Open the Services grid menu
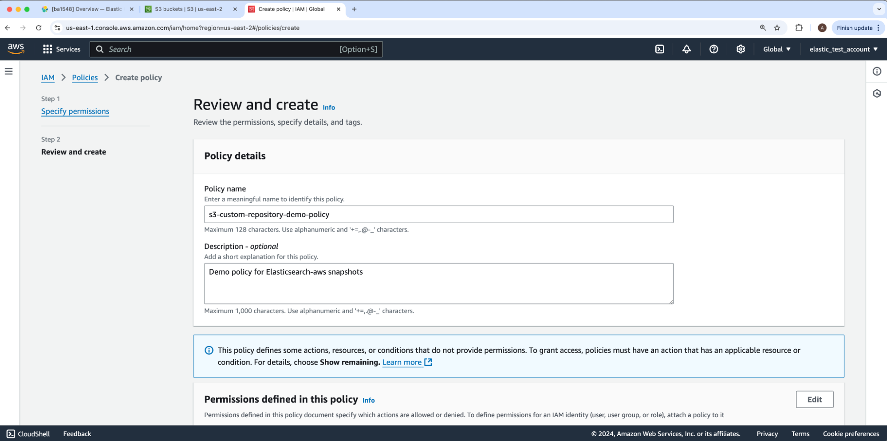 pyautogui.click(x=62, y=49)
